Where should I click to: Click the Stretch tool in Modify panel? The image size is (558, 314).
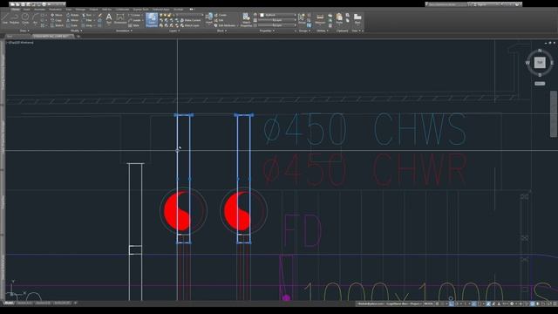tap(58, 25)
